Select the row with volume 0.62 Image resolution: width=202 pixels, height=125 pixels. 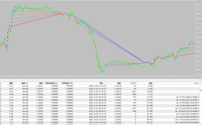click(x=100, y=114)
